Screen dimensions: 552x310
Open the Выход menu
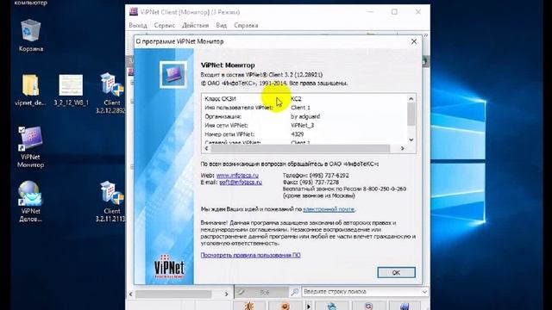(x=138, y=25)
